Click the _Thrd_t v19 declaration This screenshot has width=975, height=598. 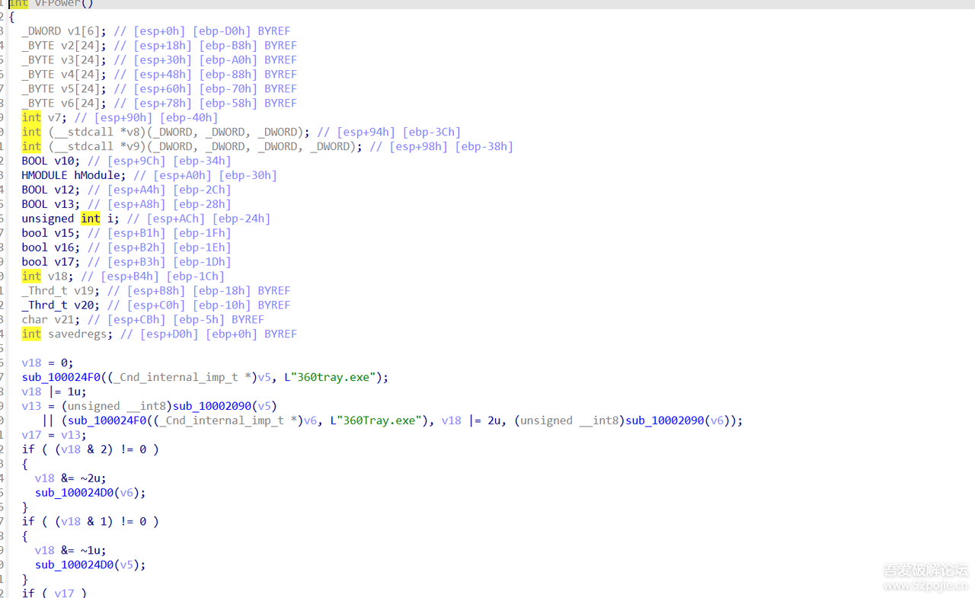point(60,290)
